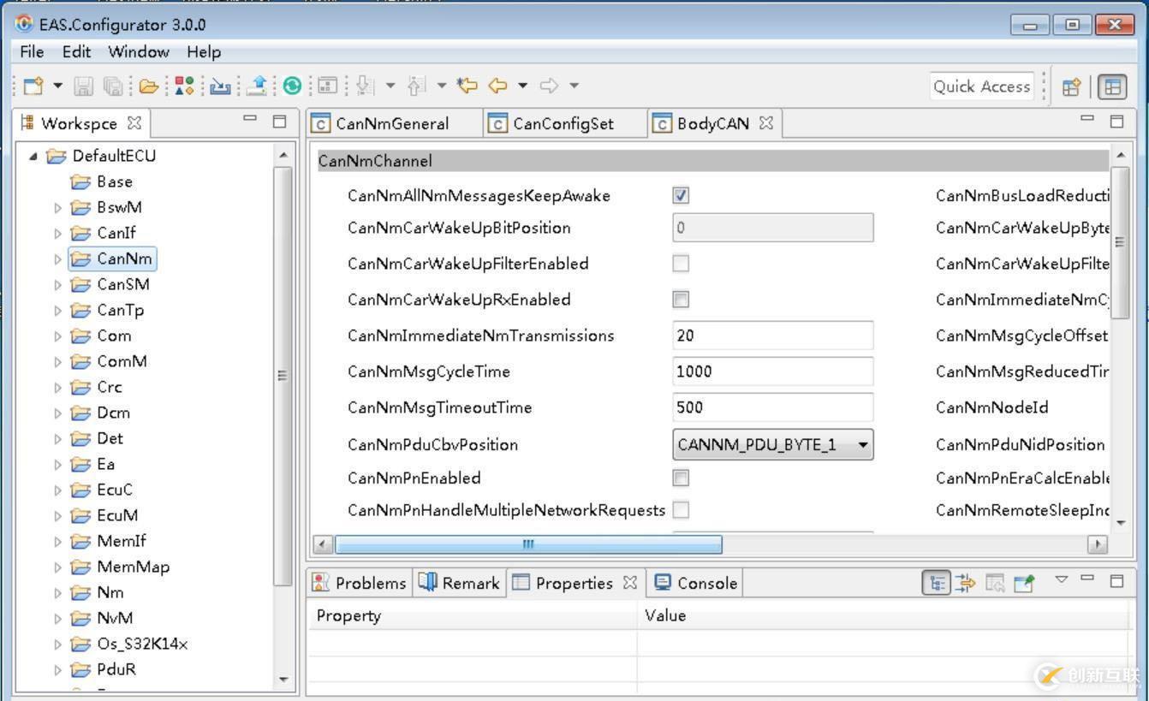Click the Restore Default Value icon
Screen dimensions: 1149x701
tap(994, 584)
